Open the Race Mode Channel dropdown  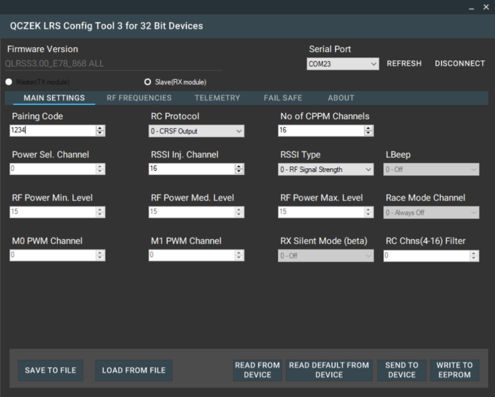click(x=431, y=212)
